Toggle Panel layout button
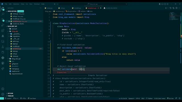 point(162,4)
